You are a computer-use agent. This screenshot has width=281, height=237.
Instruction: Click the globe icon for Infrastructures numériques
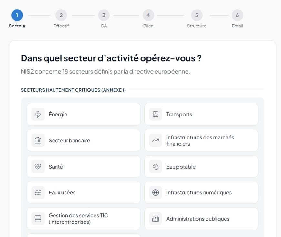(x=156, y=192)
